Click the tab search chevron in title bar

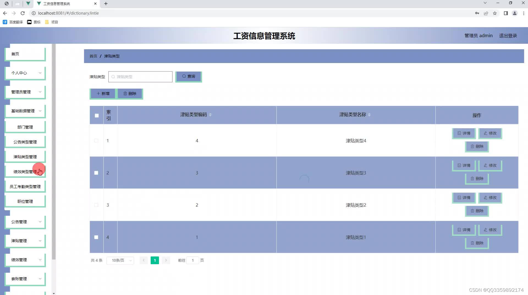pyautogui.click(x=485, y=3)
